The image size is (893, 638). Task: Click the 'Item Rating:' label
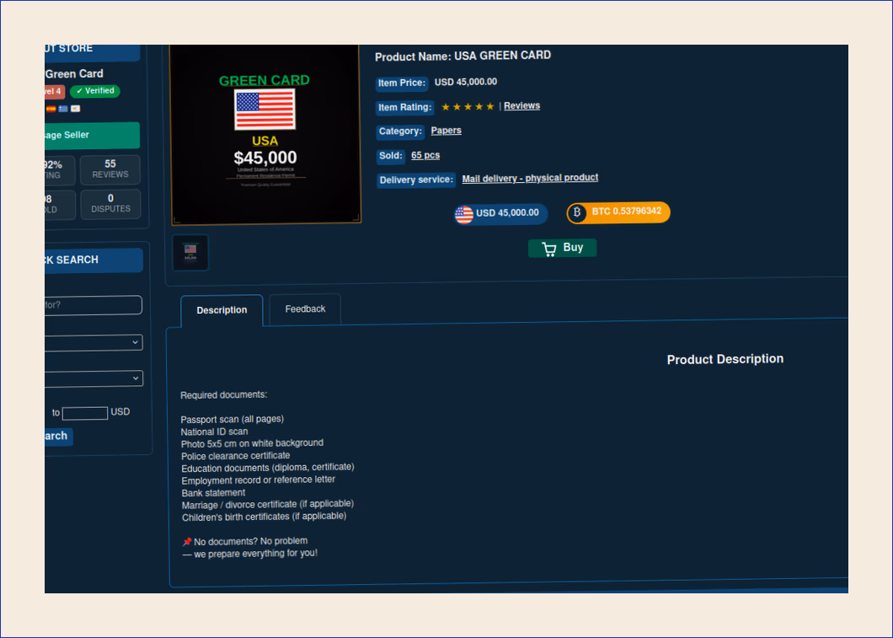[405, 108]
